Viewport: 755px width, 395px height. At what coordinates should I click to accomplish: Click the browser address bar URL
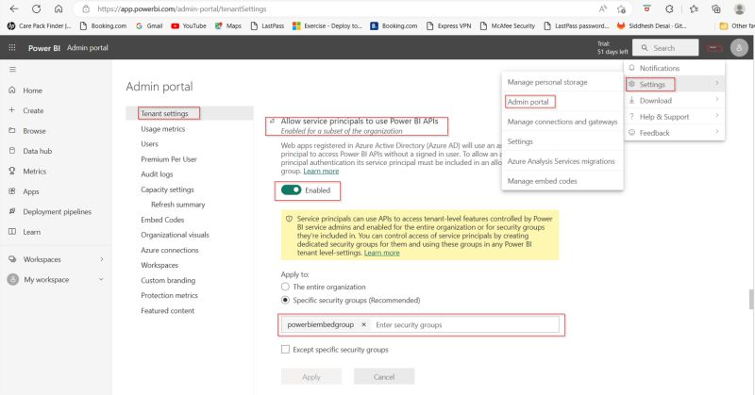182,8
